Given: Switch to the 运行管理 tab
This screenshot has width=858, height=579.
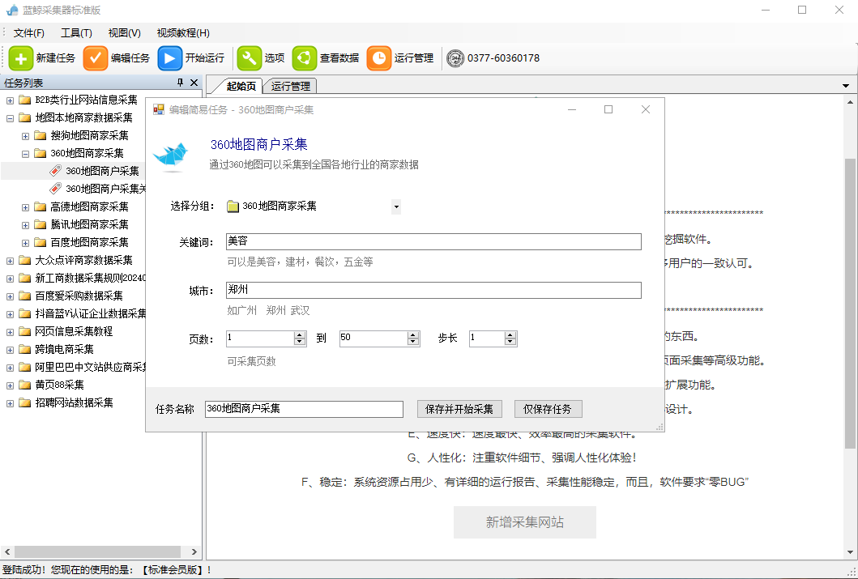Looking at the screenshot, I should click(291, 87).
